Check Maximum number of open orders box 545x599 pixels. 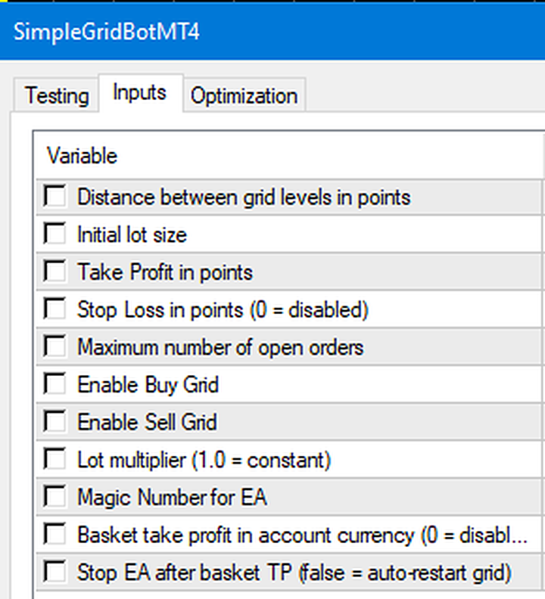(54, 346)
